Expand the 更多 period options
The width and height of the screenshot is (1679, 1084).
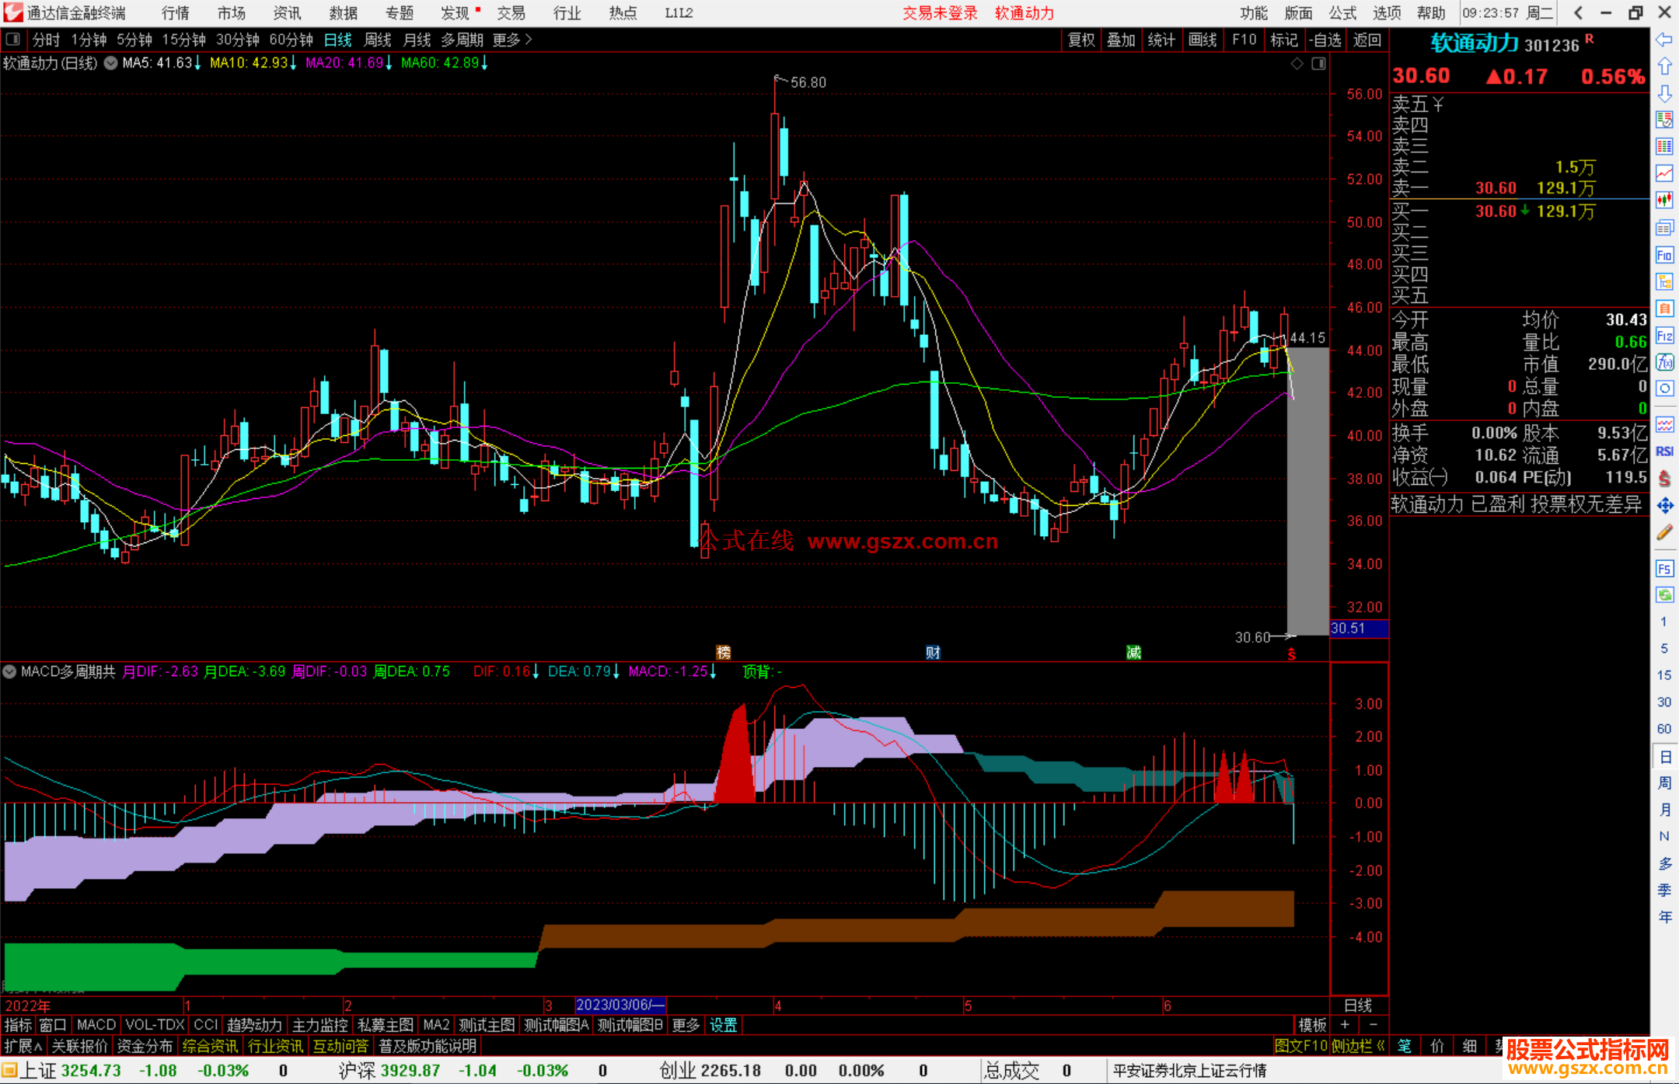point(511,40)
